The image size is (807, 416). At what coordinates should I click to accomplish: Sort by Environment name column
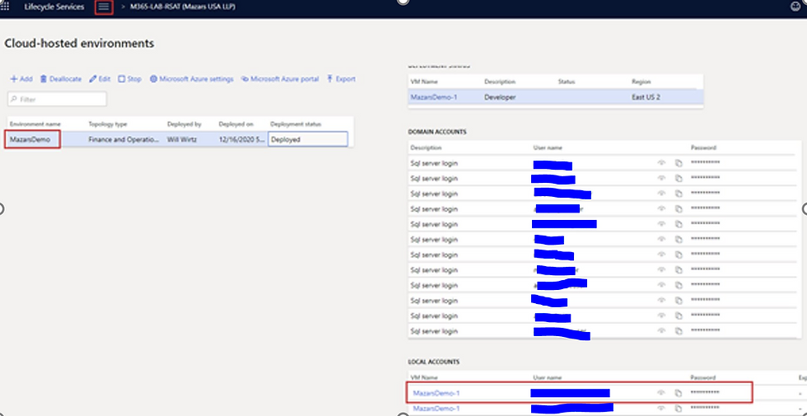[x=35, y=124]
